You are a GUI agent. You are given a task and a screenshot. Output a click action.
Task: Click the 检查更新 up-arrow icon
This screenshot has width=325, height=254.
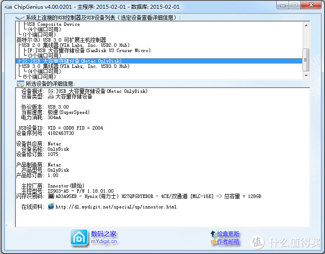[x=213, y=234]
